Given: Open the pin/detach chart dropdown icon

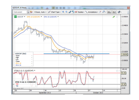Looking at the screenshot, I should pyautogui.click(x=104, y=12).
